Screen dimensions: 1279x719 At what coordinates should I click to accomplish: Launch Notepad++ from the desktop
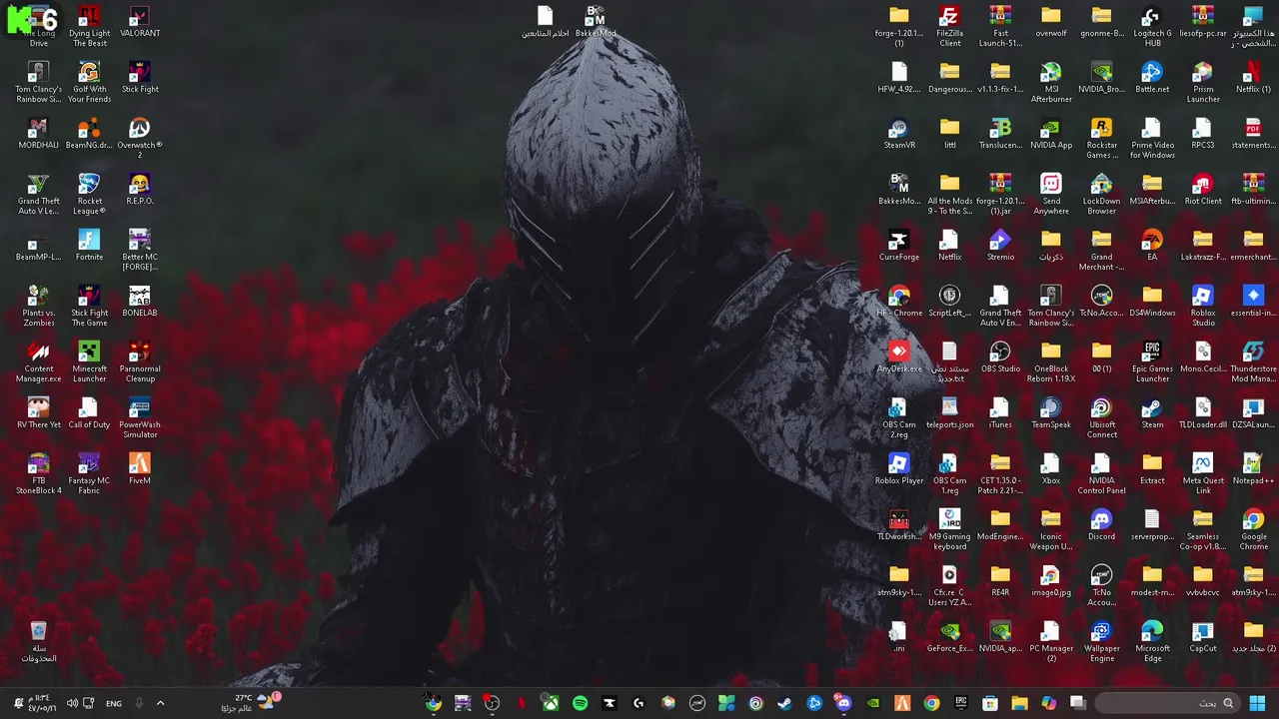pyautogui.click(x=1253, y=470)
